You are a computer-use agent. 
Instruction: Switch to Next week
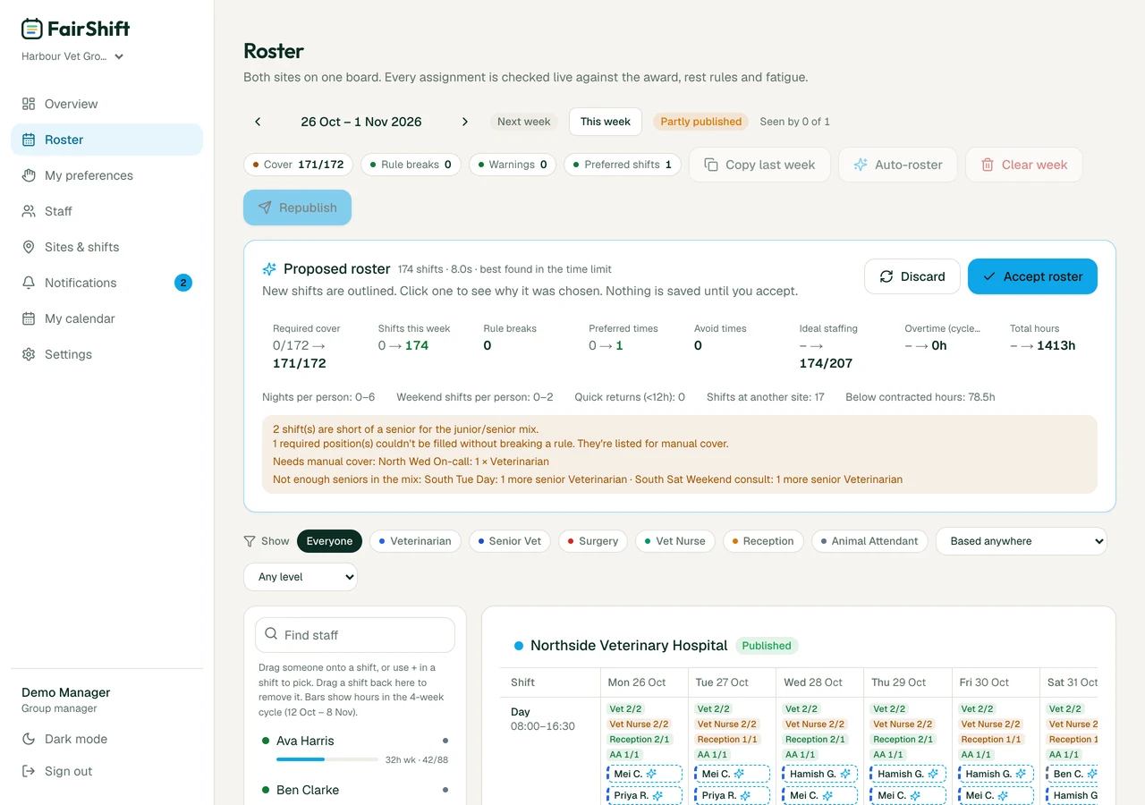pos(523,122)
